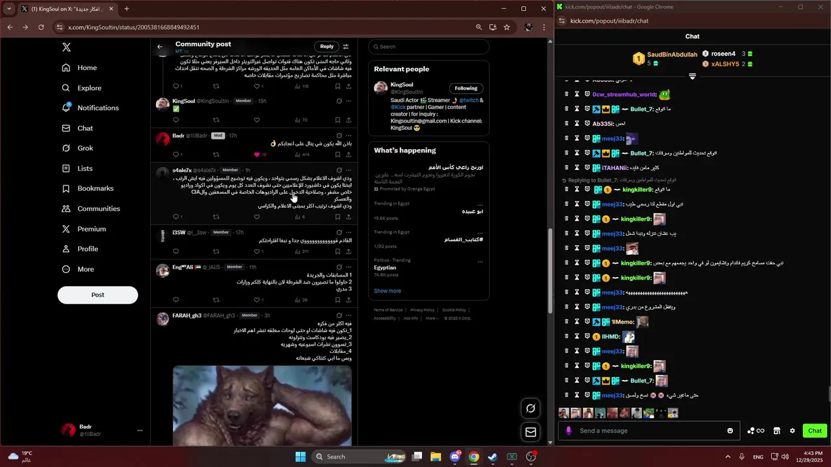Open the Privacy Policy footer link
The height and width of the screenshot is (467, 831).
click(422, 310)
